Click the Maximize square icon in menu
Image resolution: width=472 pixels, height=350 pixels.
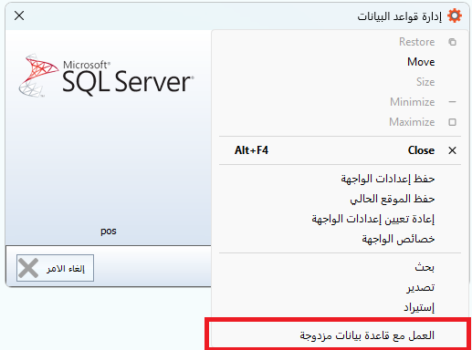click(x=453, y=122)
